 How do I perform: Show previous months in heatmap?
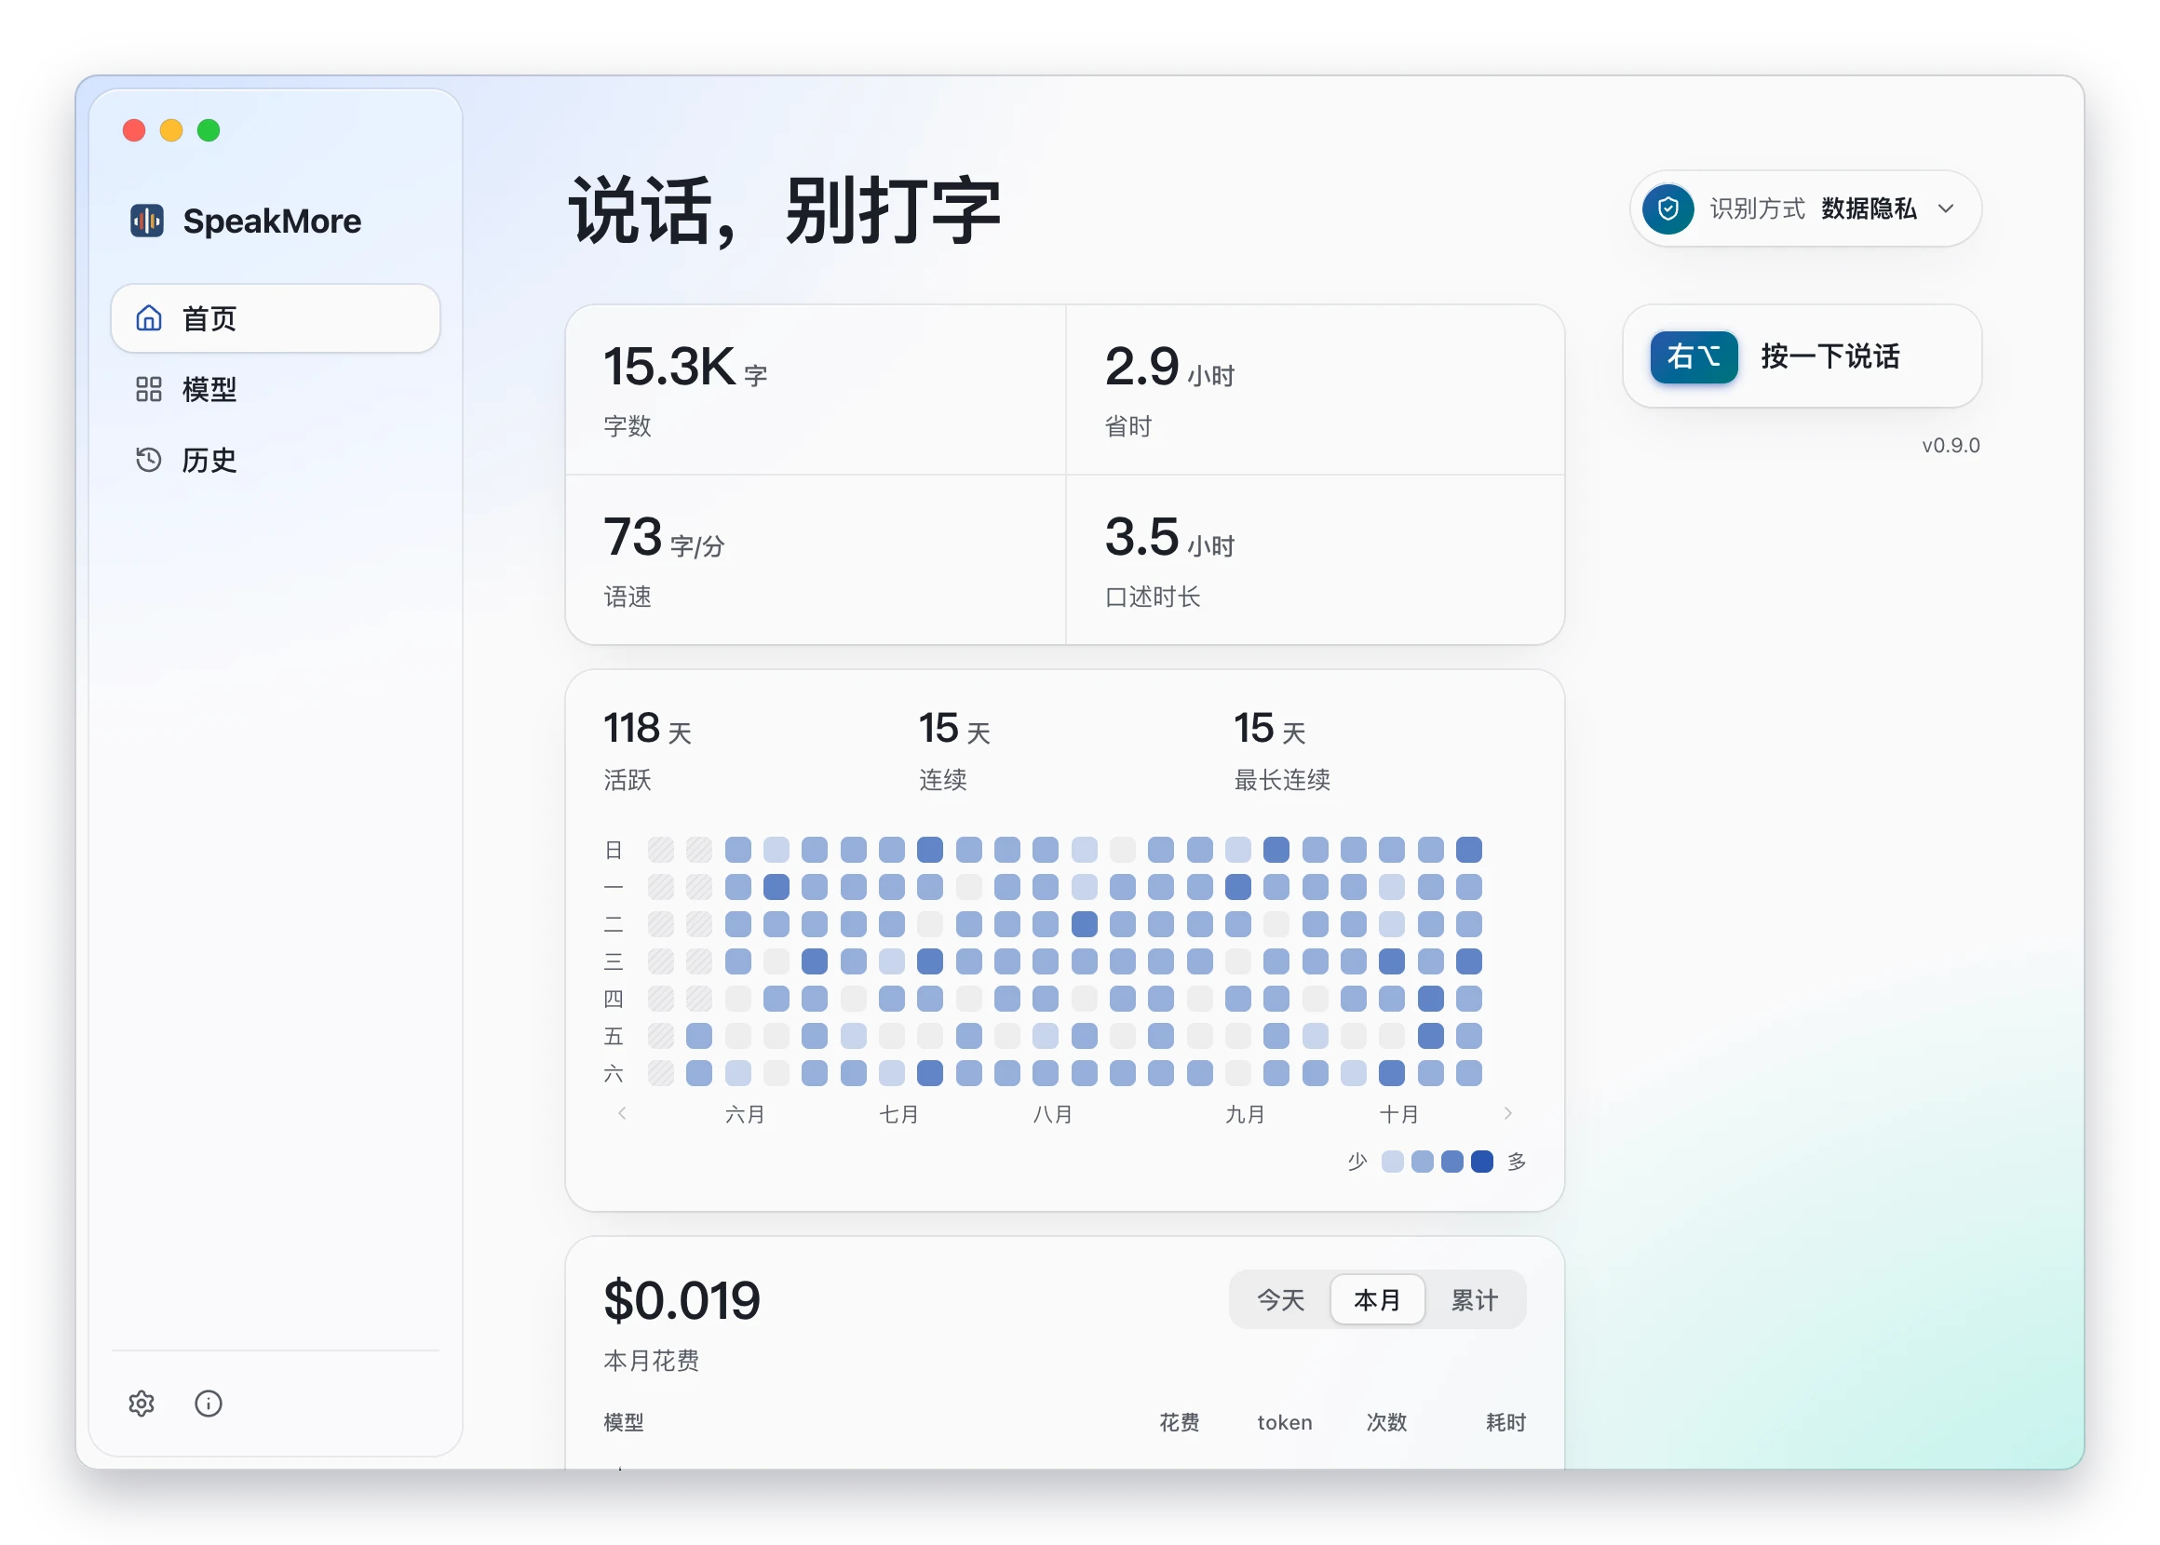pyautogui.click(x=622, y=1113)
